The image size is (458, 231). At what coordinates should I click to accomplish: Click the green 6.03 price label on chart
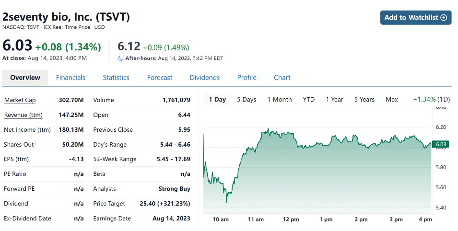click(441, 144)
